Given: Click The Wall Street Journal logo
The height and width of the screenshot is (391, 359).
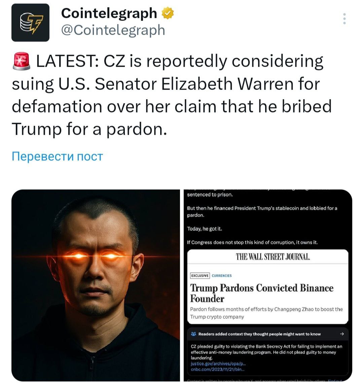Looking at the screenshot, I should click(273, 257).
